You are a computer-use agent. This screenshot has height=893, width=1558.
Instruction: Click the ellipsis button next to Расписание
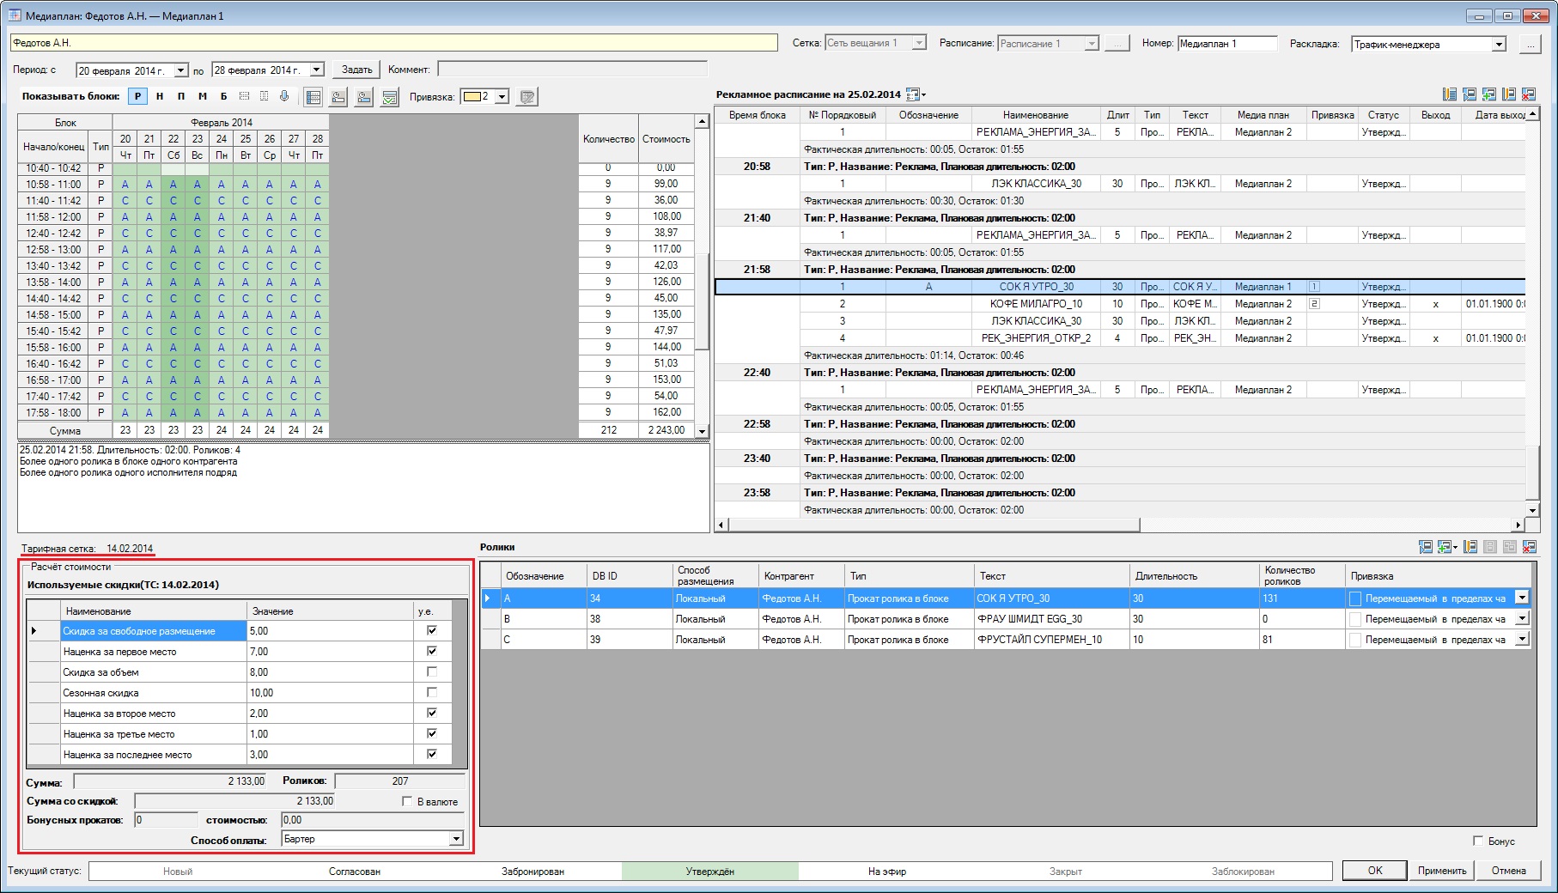click(1117, 43)
